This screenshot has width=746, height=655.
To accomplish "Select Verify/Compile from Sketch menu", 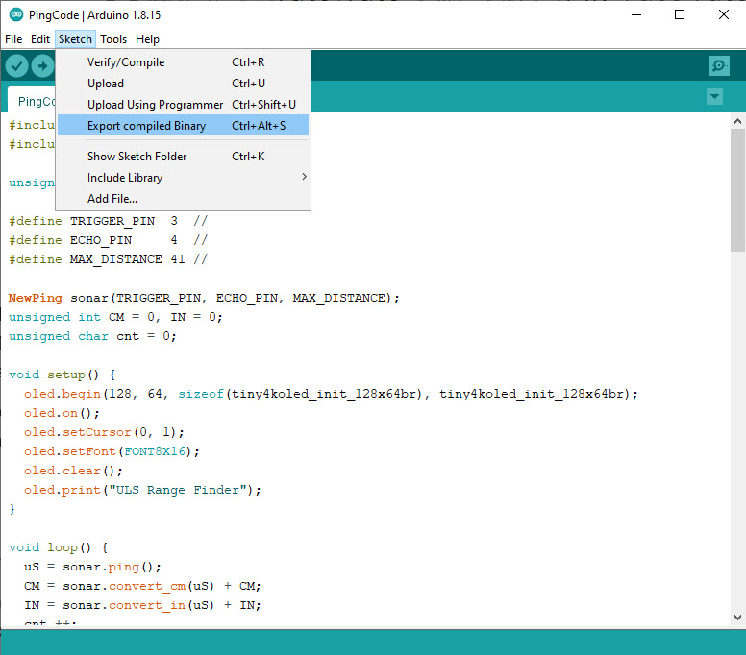I will point(126,62).
